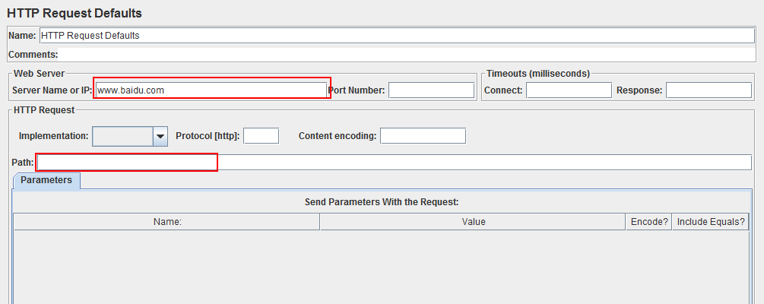Click the Name: column header
The height and width of the screenshot is (304, 764).
(x=167, y=222)
